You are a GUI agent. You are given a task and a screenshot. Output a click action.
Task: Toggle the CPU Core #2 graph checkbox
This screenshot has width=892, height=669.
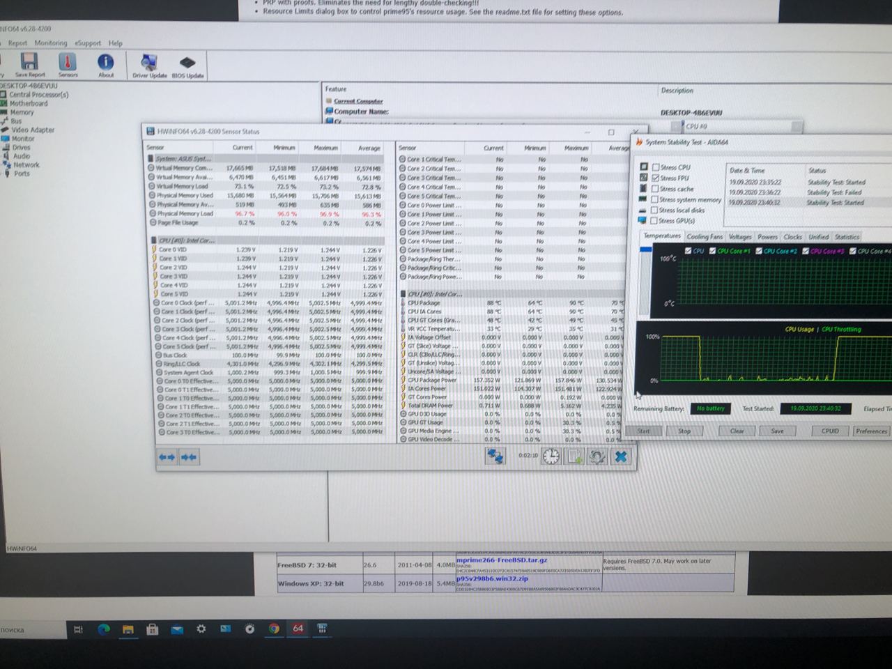coord(759,251)
